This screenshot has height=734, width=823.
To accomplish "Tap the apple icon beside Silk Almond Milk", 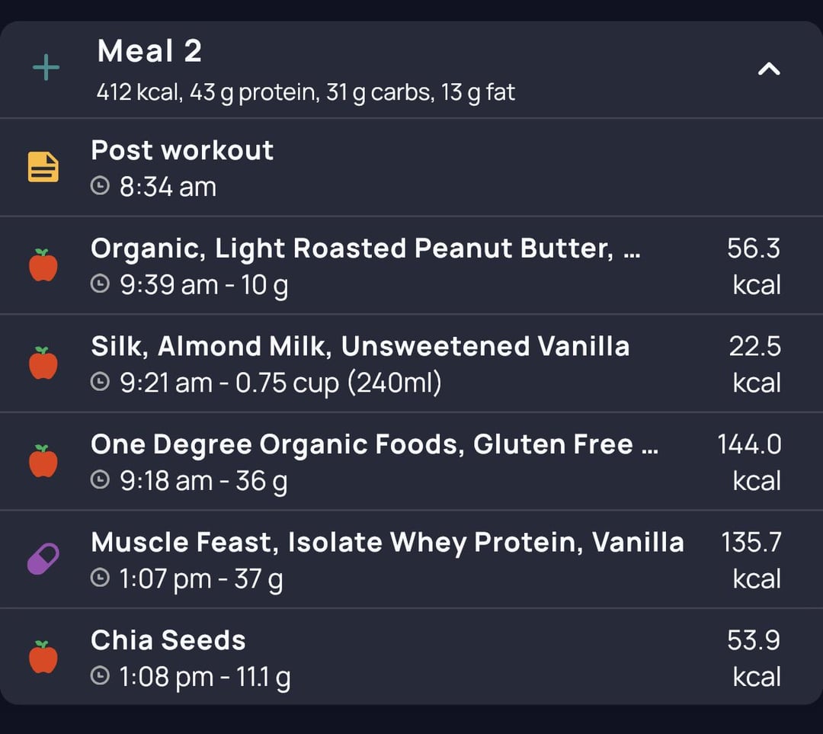I will tap(43, 363).
